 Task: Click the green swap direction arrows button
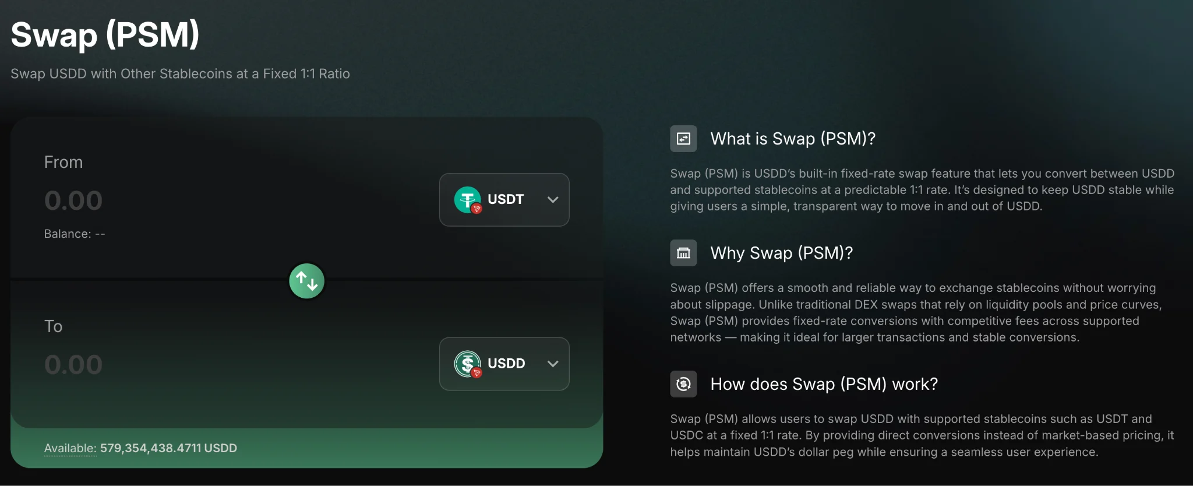[x=306, y=281]
